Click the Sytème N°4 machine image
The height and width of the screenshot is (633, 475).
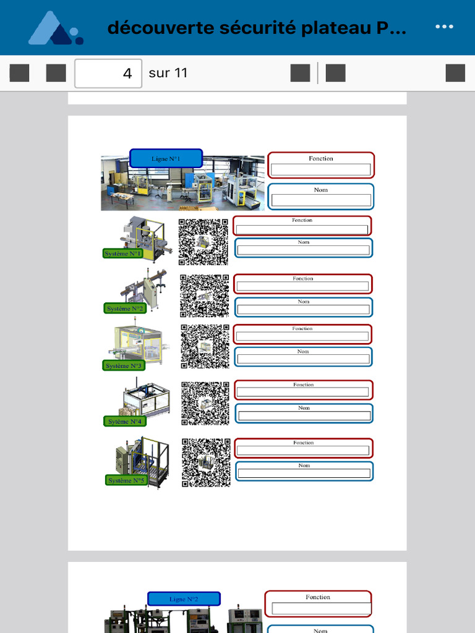coord(145,399)
